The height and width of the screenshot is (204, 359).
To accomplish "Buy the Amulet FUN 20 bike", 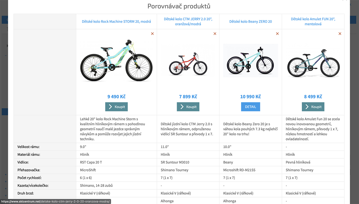I will click(313, 107).
